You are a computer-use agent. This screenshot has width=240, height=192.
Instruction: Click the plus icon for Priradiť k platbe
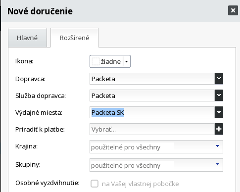[219, 129]
